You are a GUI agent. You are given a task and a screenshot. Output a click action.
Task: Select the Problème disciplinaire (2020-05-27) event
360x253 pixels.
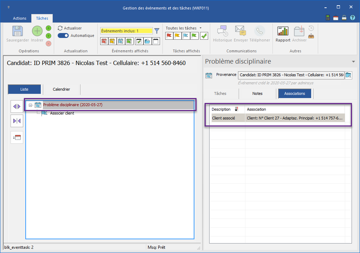click(73, 105)
